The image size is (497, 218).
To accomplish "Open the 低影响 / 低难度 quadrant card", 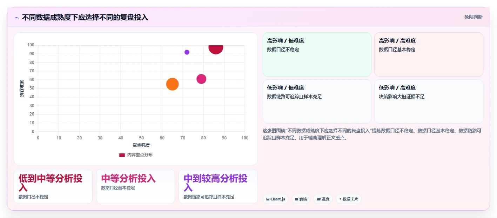I will click(317, 101).
